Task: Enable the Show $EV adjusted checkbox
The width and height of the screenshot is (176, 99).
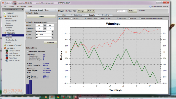Action: [x=28, y=52]
